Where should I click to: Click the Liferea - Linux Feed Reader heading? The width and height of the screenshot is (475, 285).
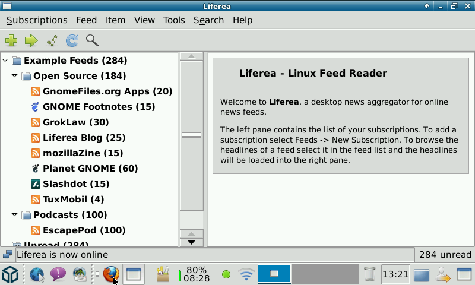pyautogui.click(x=313, y=73)
